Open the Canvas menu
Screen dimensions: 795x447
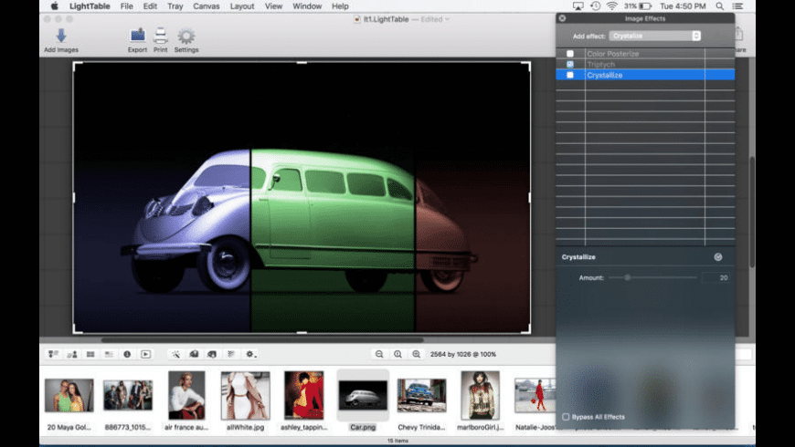coord(207,6)
